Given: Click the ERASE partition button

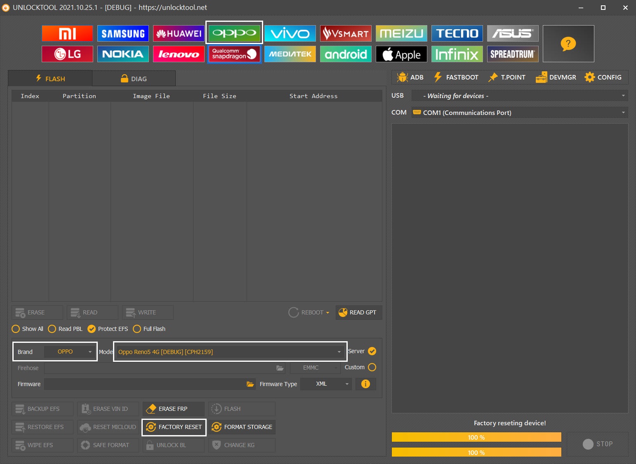Looking at the screenshot, I should pos(37,312).
